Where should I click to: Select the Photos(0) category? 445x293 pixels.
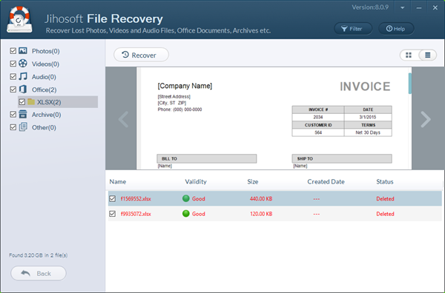[x=46, y=51]
